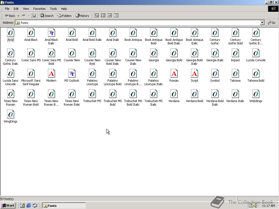Click the system clock showing 11:17 AM

(x=268, y=206)
